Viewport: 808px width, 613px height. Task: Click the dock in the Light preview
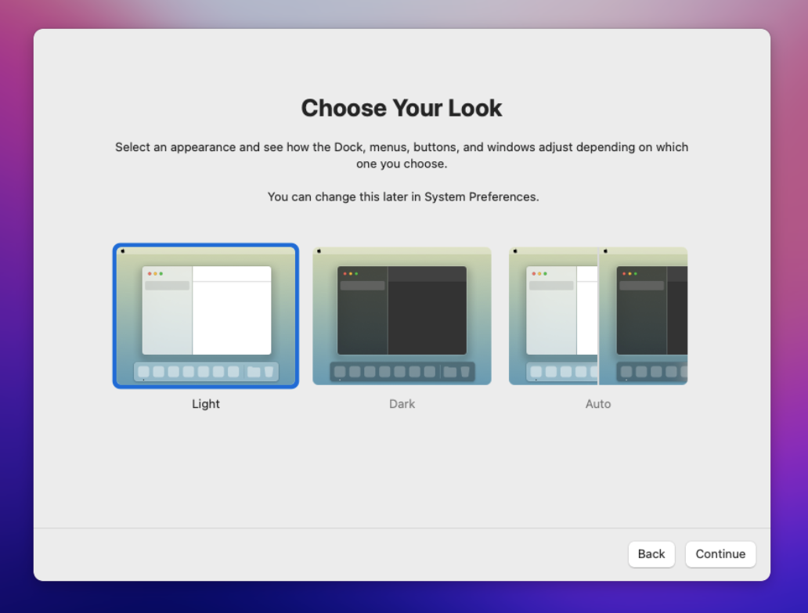click(206, 371)
